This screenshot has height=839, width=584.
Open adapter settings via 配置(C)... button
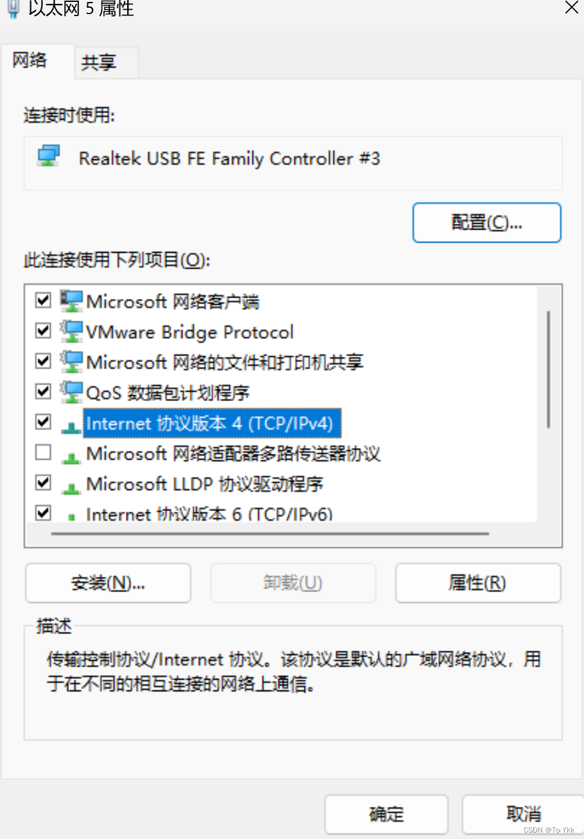point(487,222)
